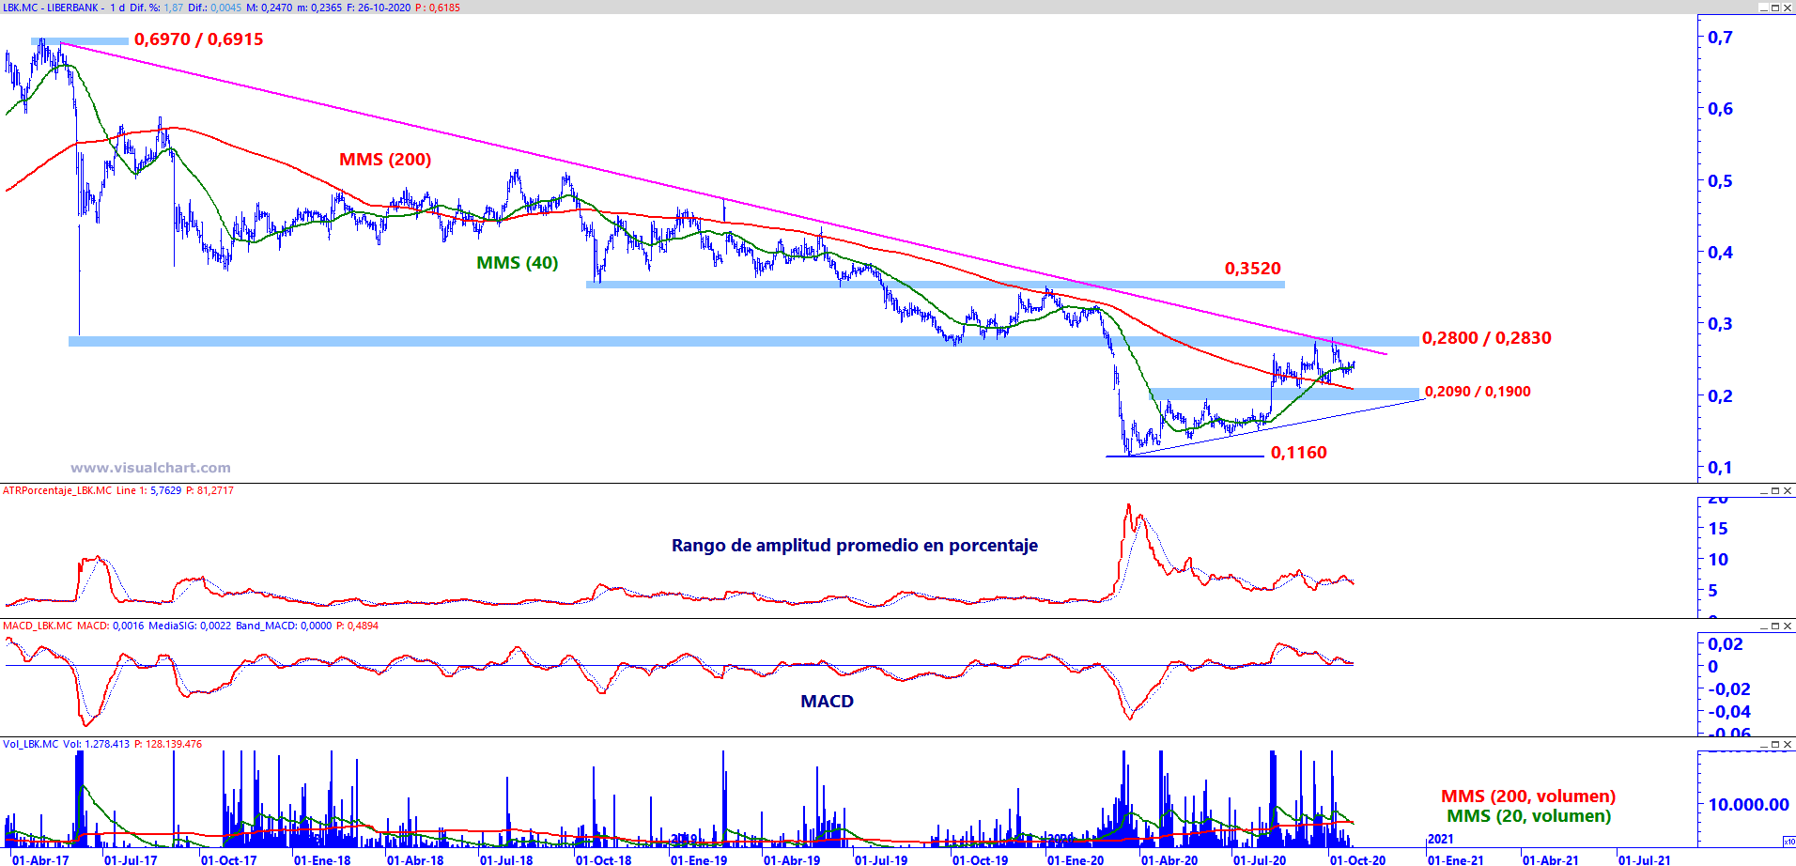The height and width of the screenshot is (866, 1796).
Task: Click the MACD_LBK.MC pane header
Action: [38, 626]
